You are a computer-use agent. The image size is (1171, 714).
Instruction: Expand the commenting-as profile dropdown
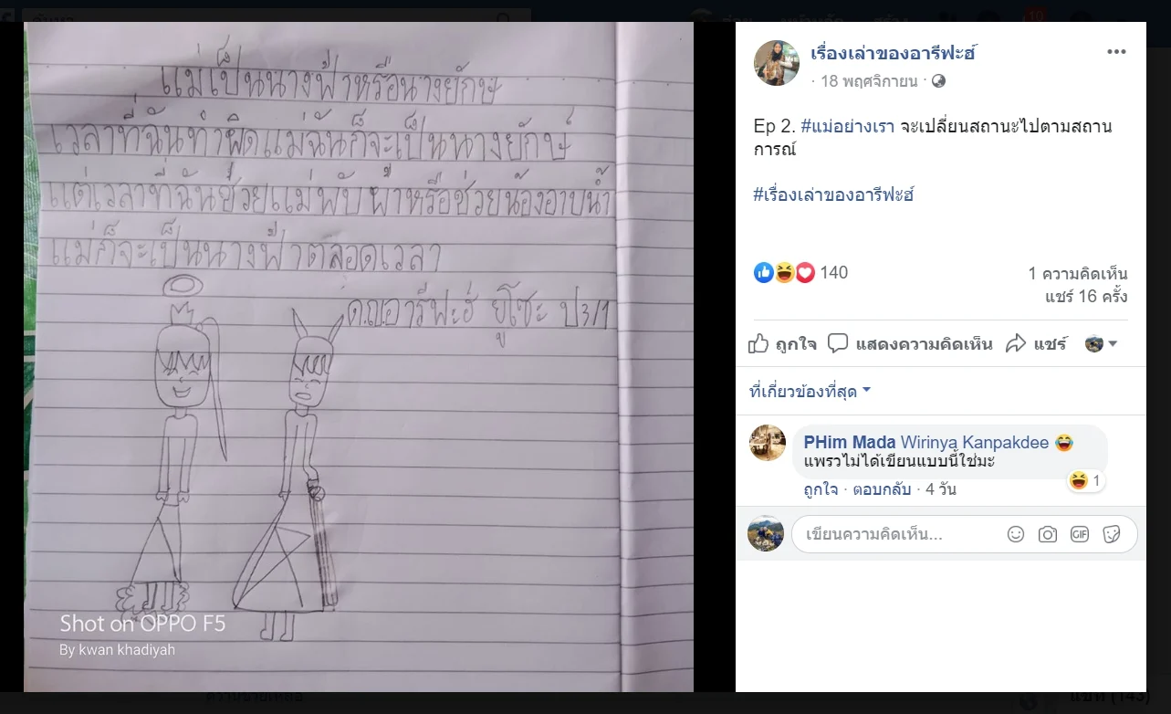tap(1102, 344)
